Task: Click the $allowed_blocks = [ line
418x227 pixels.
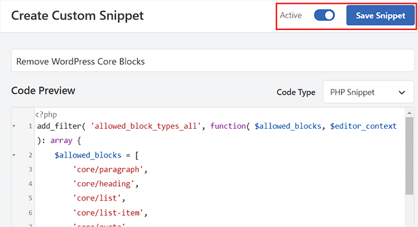Action: pyautogui.click(x=97, y=155)
